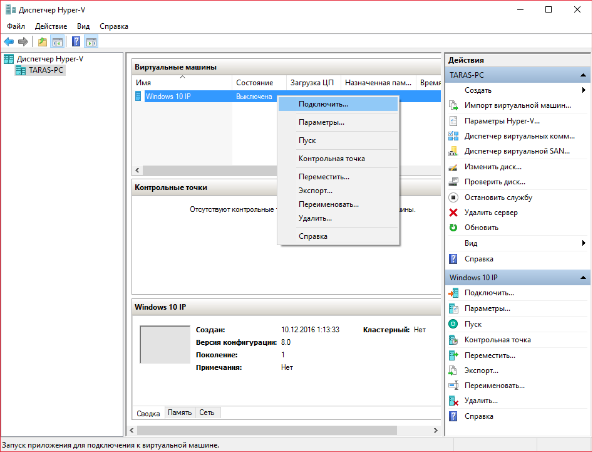Sort by Назначенная память column header

coord(378,83)
